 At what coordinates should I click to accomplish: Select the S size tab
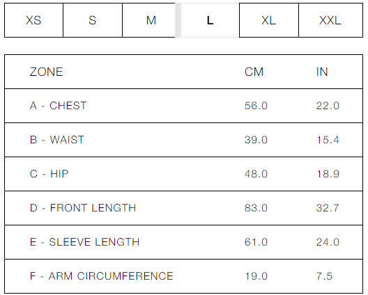pos(93,20)
